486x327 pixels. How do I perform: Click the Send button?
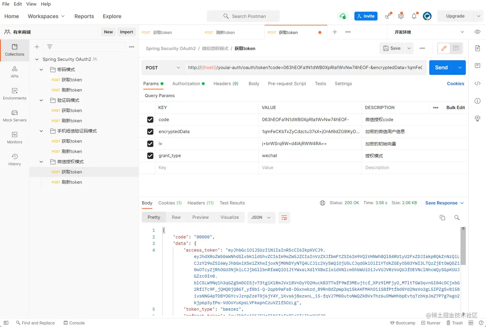tap(441, 68)
